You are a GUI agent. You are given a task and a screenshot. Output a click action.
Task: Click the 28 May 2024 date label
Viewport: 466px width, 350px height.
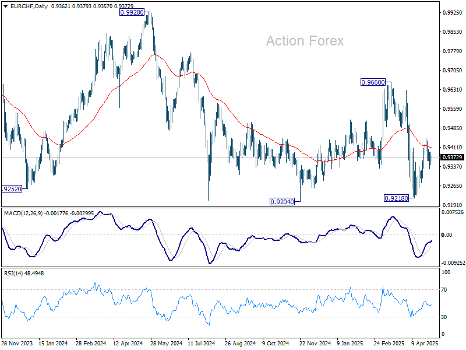(x=166, y=344)
